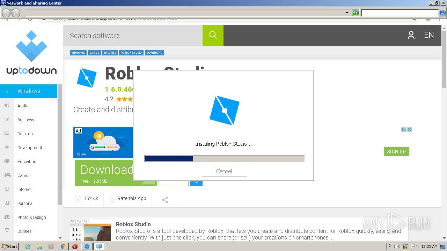
Task: Click the Internet globe icon
Action: (7, 189)
